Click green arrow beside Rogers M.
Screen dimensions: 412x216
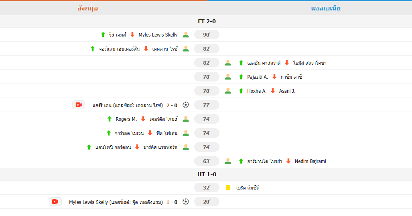pyautogui.click(x=110, y=119)
